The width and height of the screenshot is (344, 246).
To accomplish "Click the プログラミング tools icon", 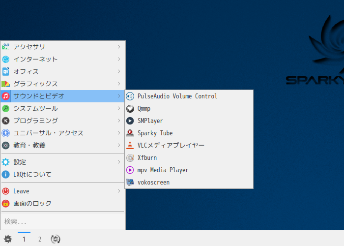I will [6, 121].
